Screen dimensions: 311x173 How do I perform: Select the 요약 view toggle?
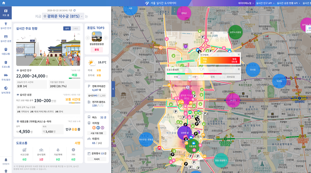pyautogui.click(x=67, y=28)
